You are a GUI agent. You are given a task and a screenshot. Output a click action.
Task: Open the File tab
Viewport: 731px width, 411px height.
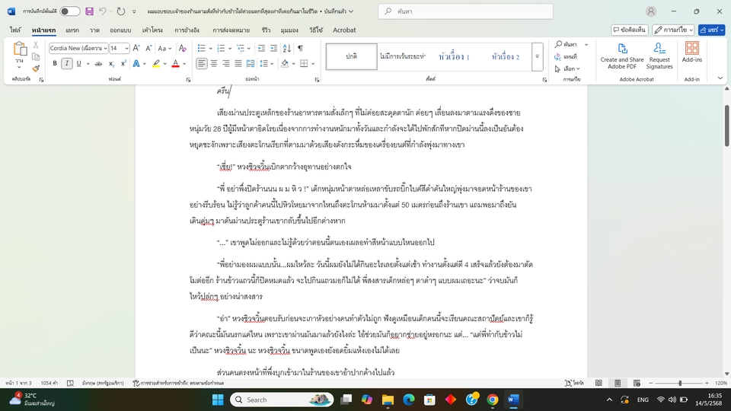15,30
